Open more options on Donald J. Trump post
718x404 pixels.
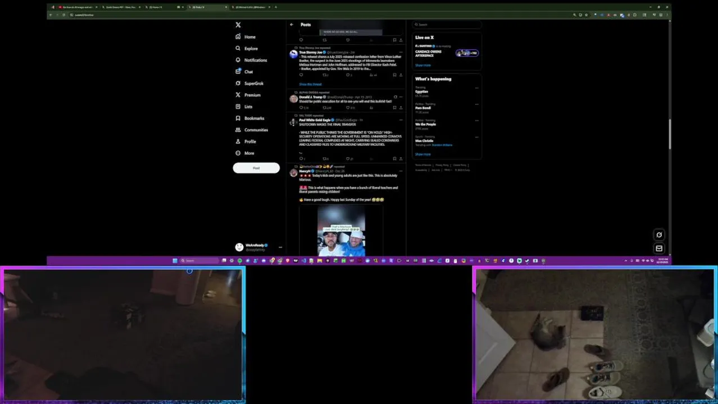tap(401, 97)
